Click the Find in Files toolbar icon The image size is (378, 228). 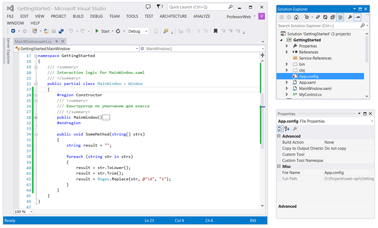pyautogui.click(x=166, y=31)
